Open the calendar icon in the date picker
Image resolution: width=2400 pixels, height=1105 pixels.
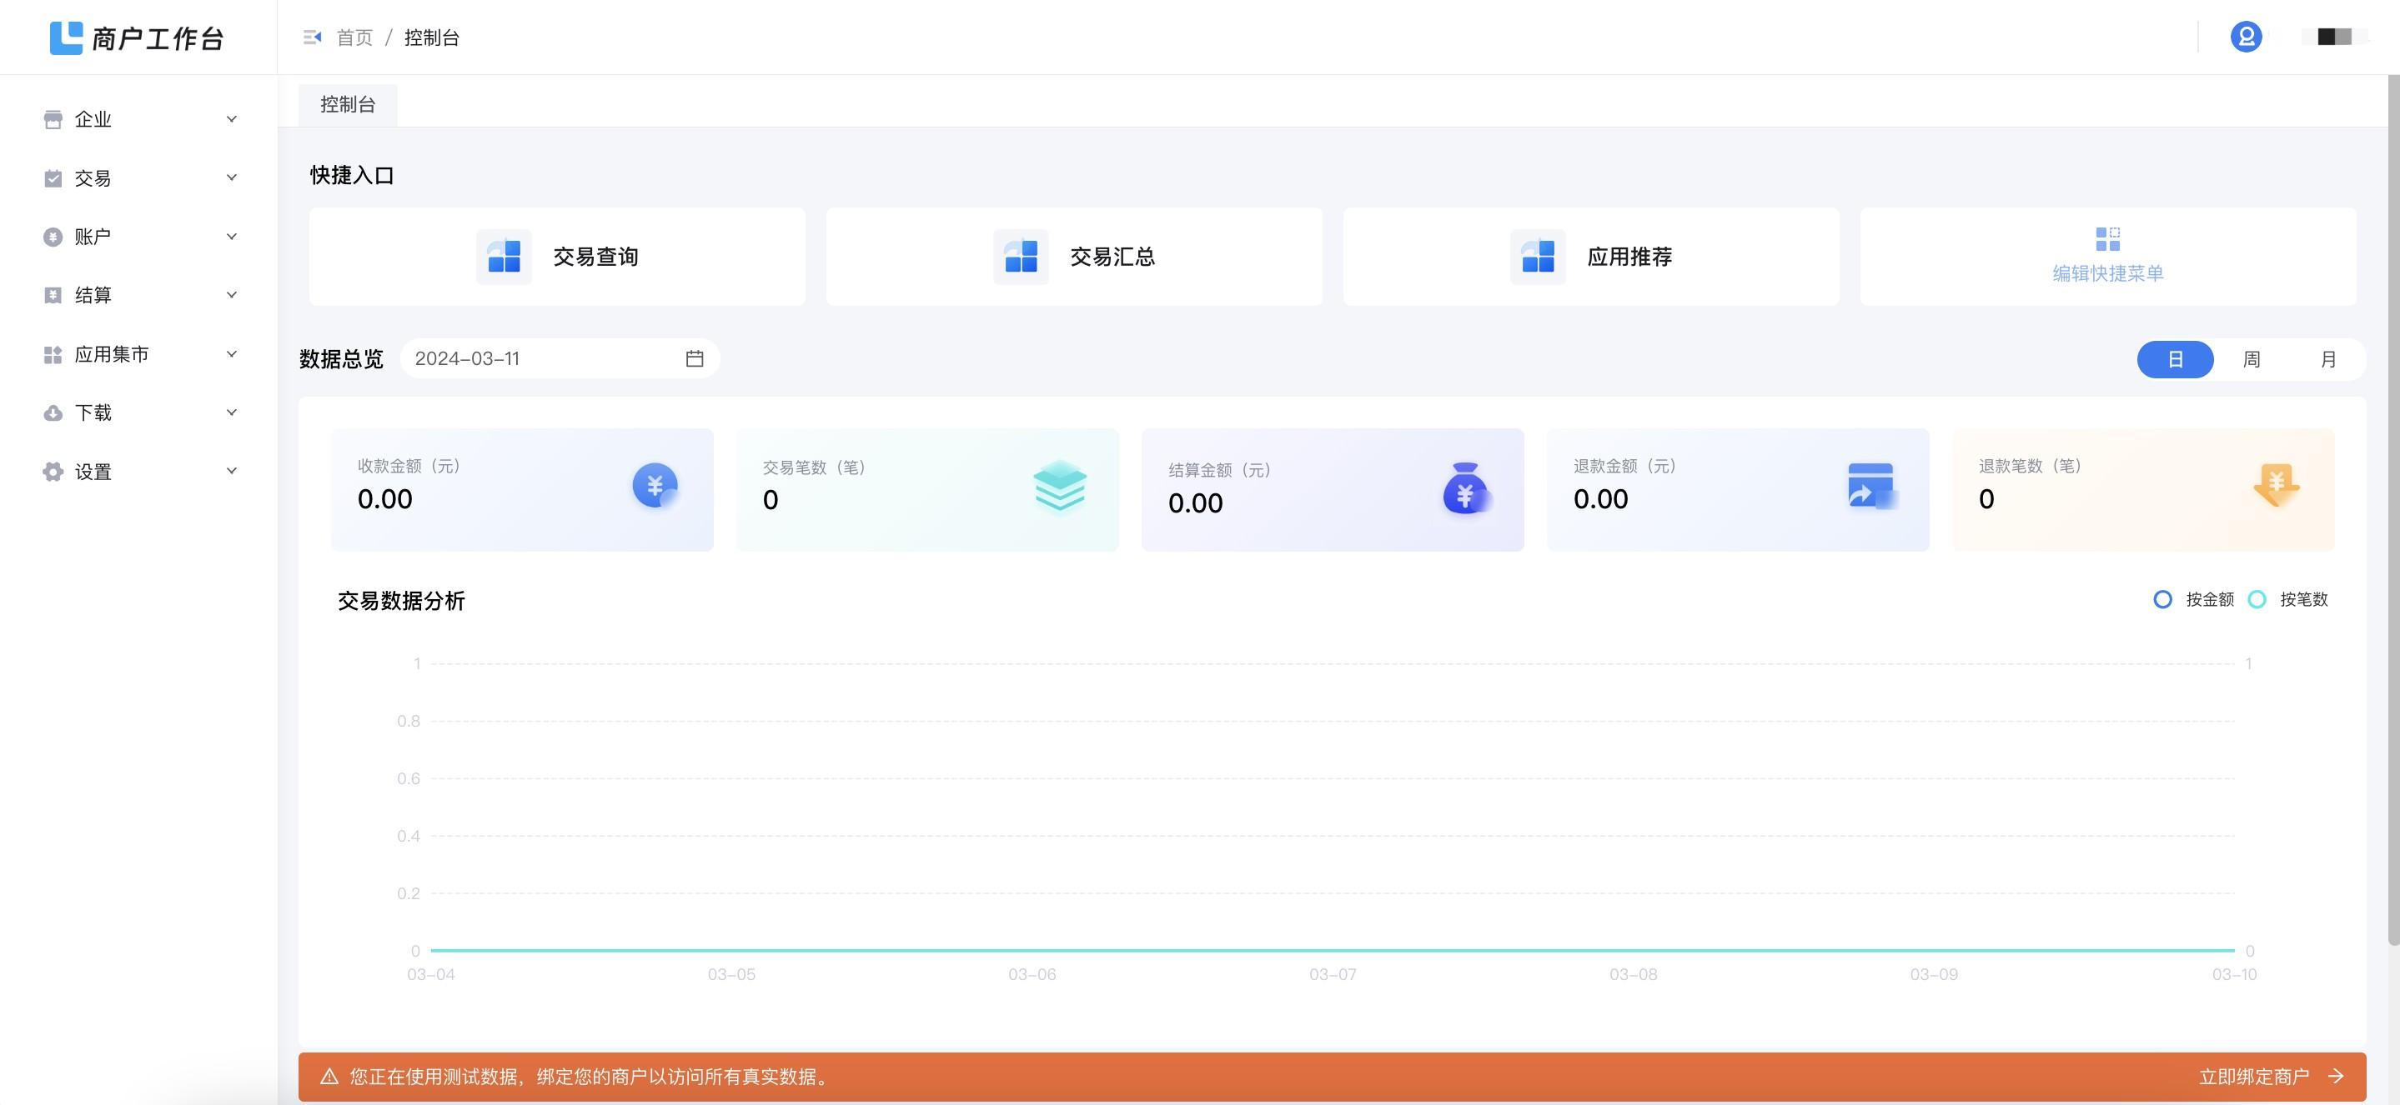(x=695, y=358)
